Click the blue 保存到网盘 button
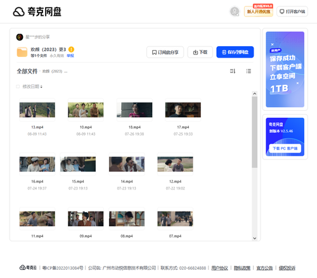 click(x=235, y=52)
